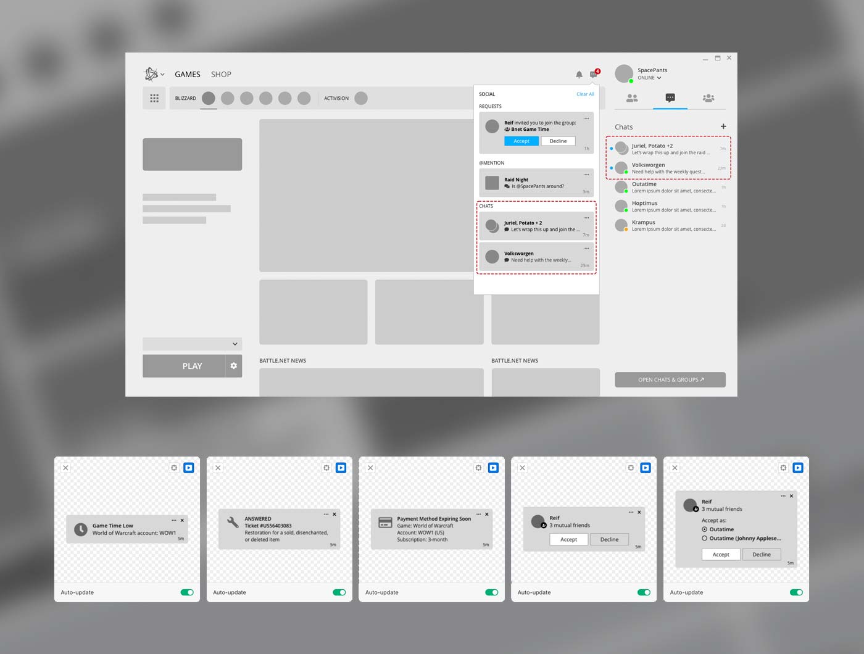Open more options on Raid Night mention
Screen dimensions: 864x654
(587, 175)
